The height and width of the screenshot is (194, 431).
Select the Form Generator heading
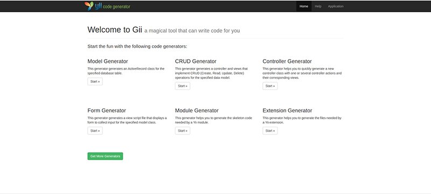click(x=107, y=111)
